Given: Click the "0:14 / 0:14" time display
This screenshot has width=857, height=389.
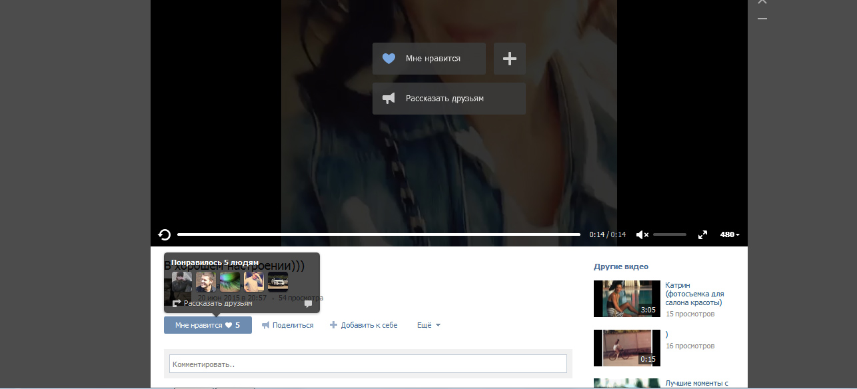Looking at the screenshot, I should 608,234.
